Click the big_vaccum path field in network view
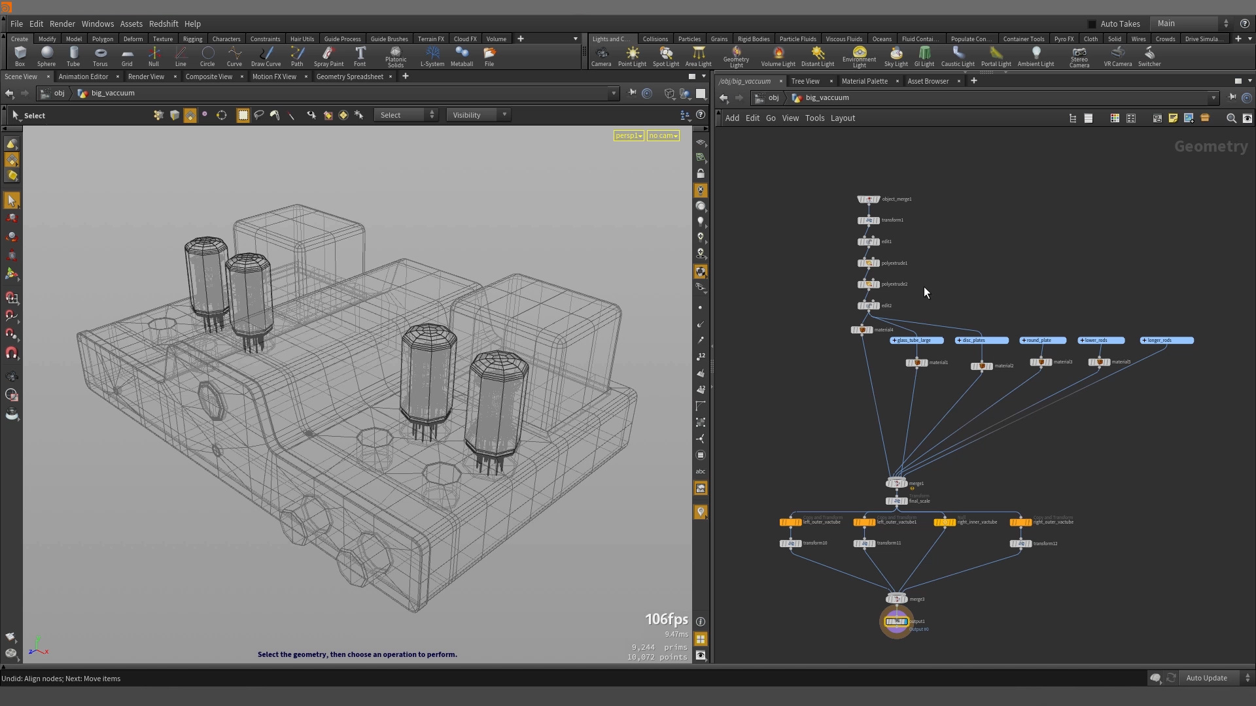This screenshot has height=706, width=1256. point(827,98)
